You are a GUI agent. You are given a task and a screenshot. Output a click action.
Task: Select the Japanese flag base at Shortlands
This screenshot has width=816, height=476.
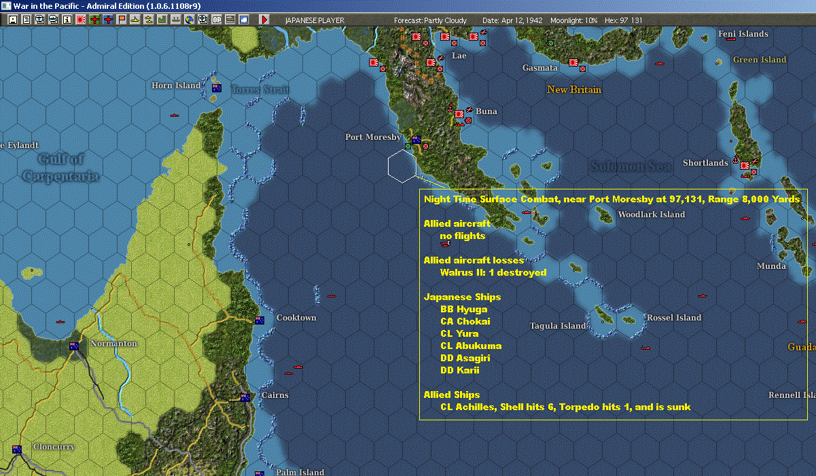(745, 166)
